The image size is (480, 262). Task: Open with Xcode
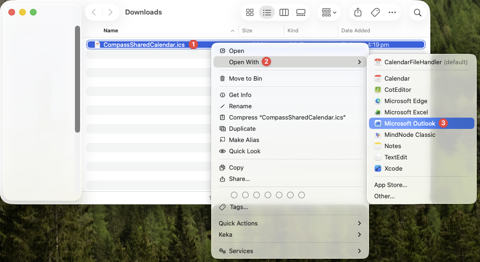(421, 169)
